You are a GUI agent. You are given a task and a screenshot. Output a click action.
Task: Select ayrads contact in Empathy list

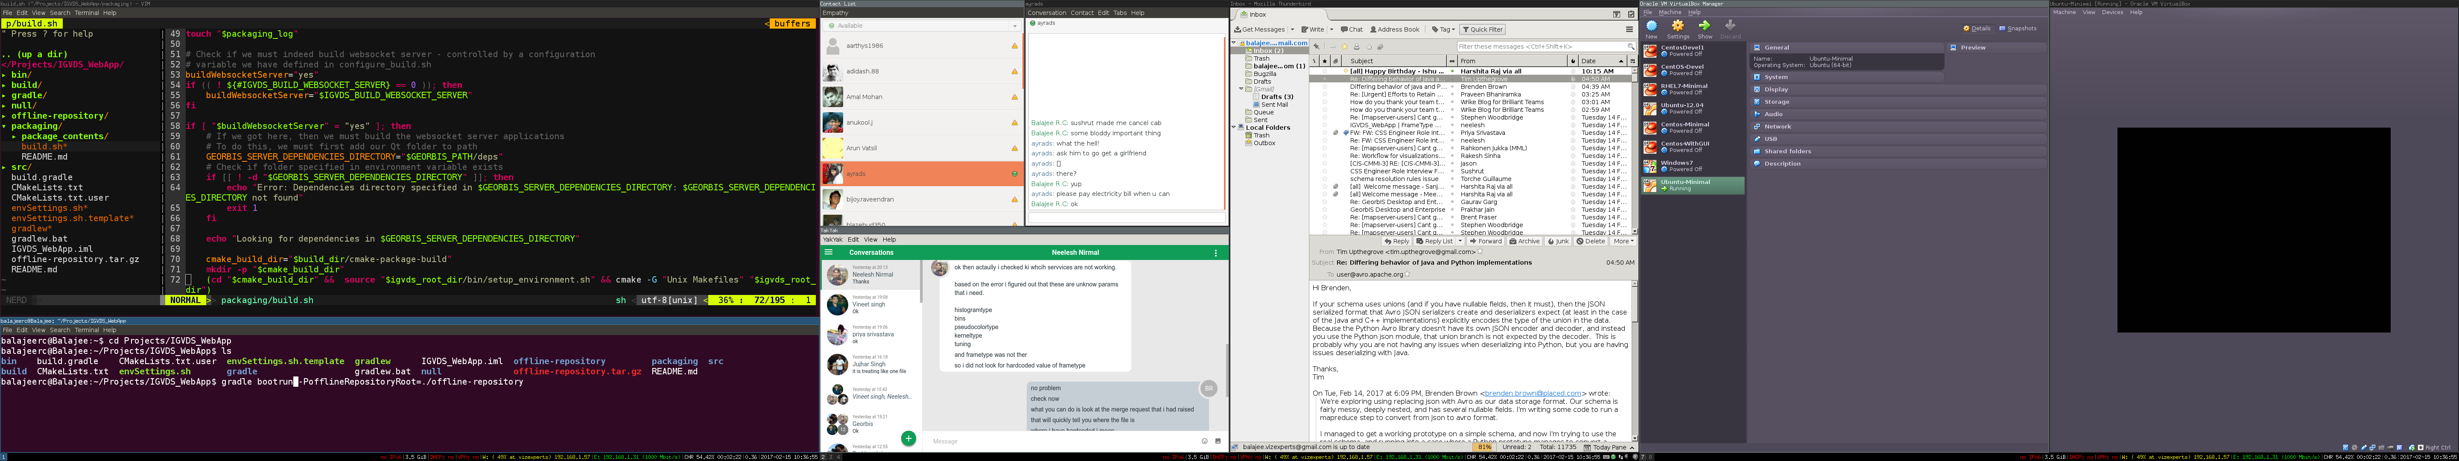922,174
